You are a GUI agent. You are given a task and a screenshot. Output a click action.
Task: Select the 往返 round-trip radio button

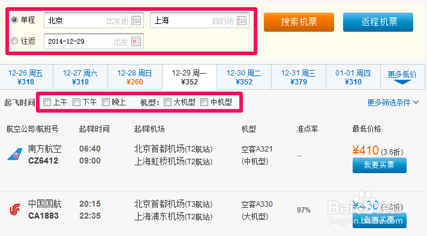click(14, 41)
